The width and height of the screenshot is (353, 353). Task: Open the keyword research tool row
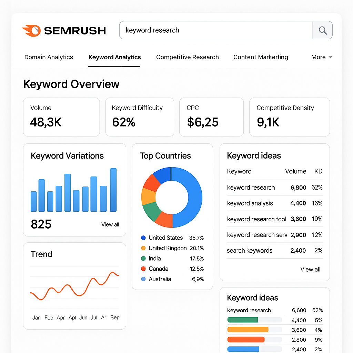click(275, 219)
